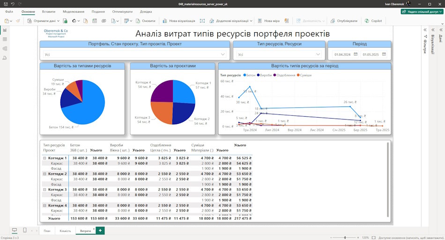The height and width of the screenshot is (240, 445).
Task: Expand the Дані pane
Action: pyautogui.click(x=441, y=30)
